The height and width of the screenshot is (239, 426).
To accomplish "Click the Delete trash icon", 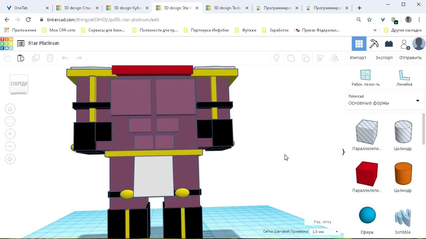I will pos(50,58).
